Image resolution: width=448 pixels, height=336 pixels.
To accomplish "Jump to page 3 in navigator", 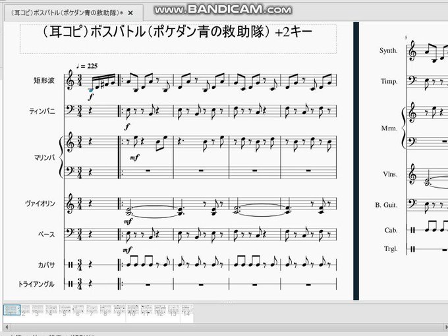I will (x=38, y=310).
